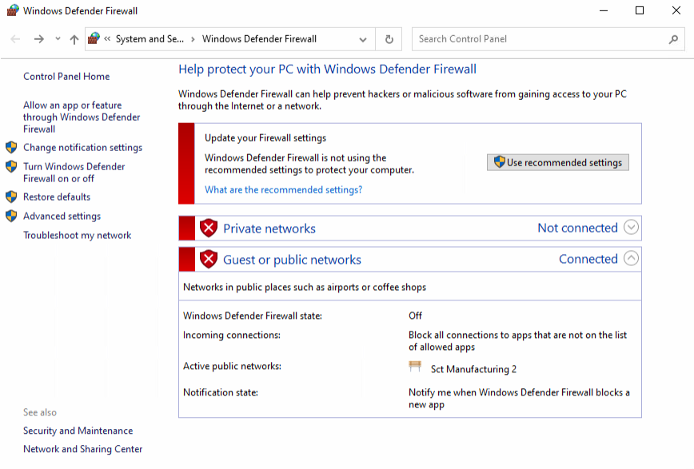Viewport: 694px width, 469px height.
Task: Click the title bar firewall app icon
Action: click(x=13, y=10)
